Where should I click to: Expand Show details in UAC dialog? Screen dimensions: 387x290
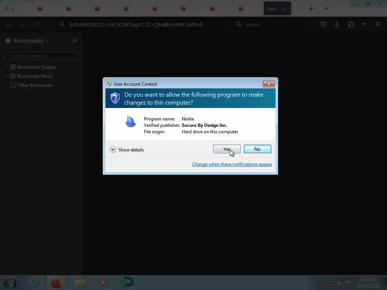point(126,150)
